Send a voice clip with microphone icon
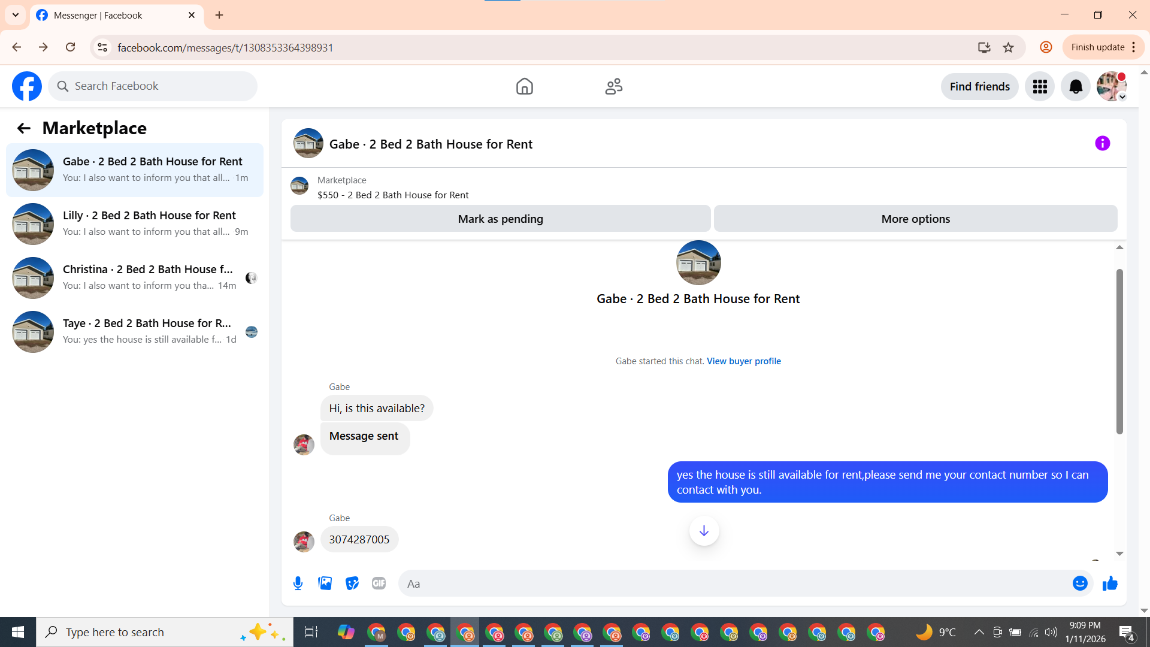 [298, 583]
